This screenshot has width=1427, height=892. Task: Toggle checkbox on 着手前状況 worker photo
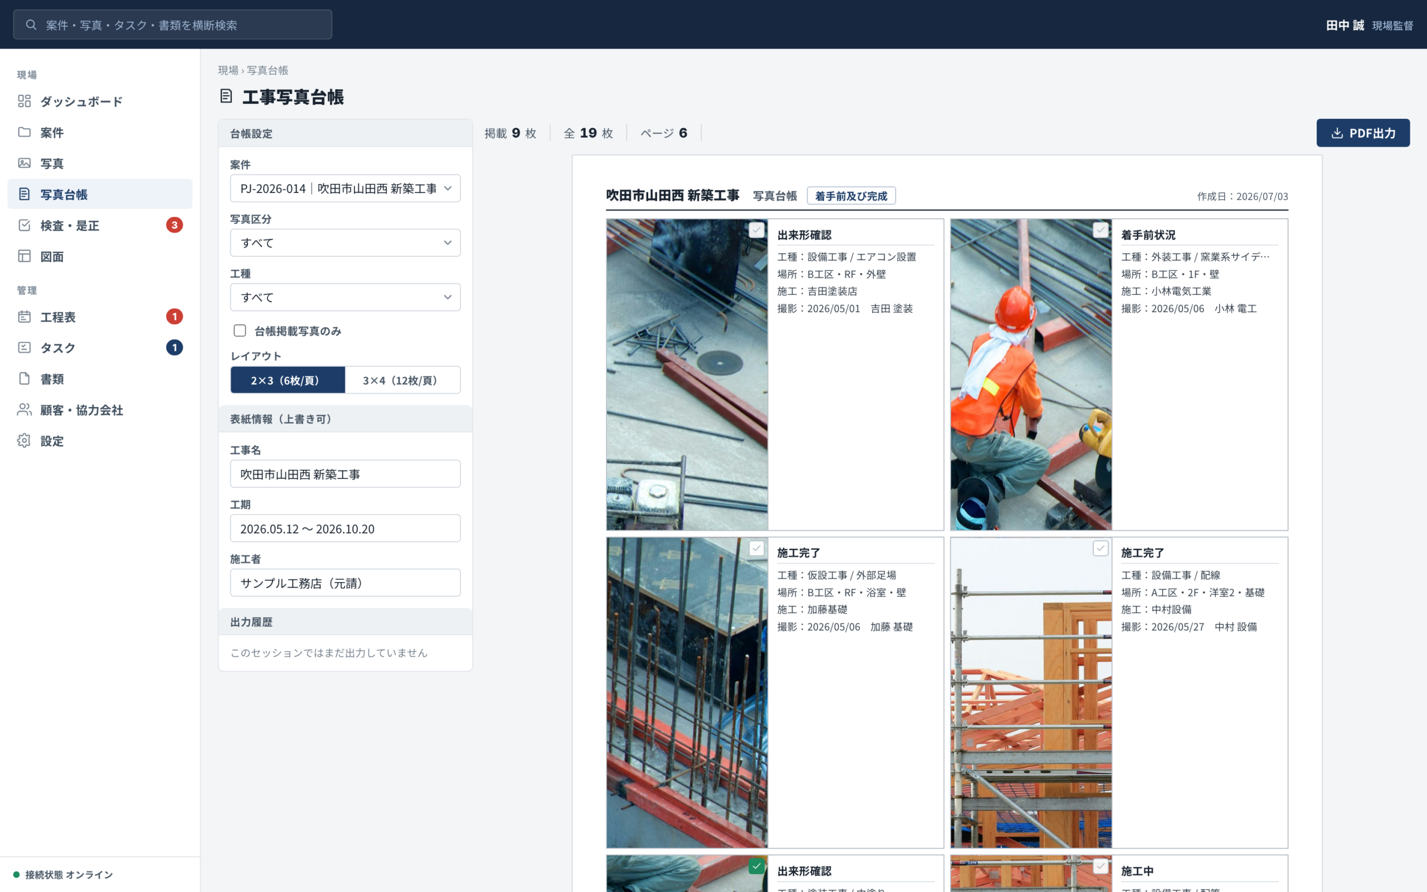coord(1100,230)
